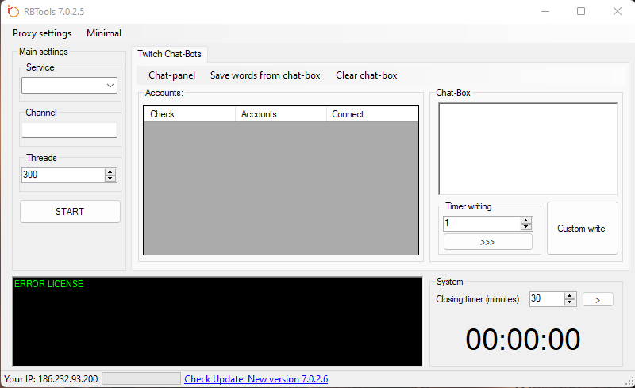
Task: Switch to the Twitch Chat-Bots tab
Action: [x=170, y=54]
